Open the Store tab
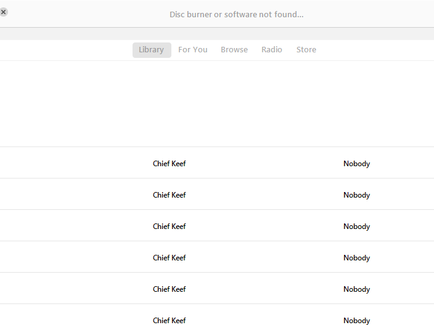 (x=306, y=50)
